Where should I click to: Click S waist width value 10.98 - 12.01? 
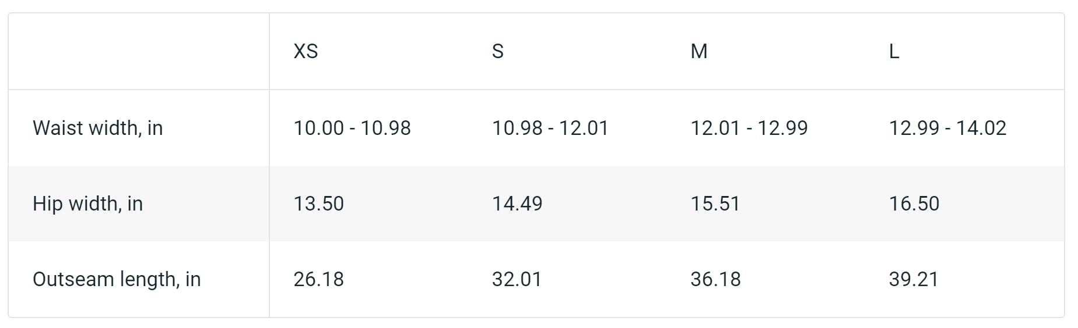click(550, 128)
